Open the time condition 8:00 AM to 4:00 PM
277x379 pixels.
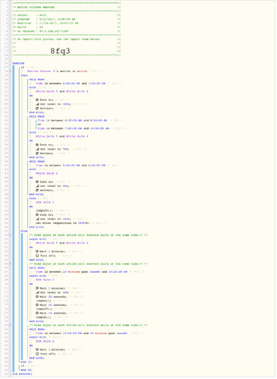pyautogui.click(x=71, y=166)
